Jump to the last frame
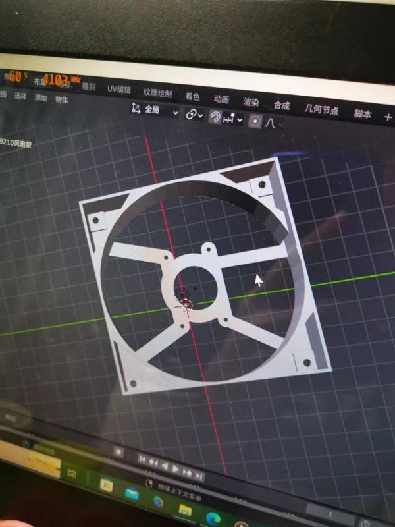395x527 pixels. [199, 476]
